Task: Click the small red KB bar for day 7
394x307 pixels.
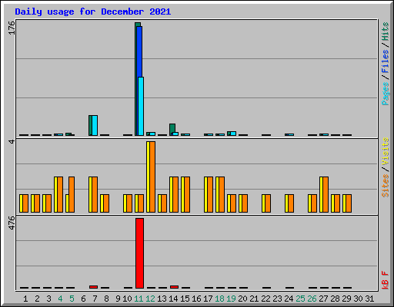Action: click(93, 287)
